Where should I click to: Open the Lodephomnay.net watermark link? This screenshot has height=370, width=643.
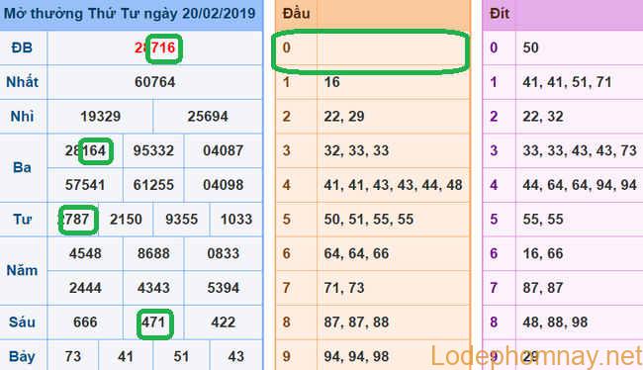(x=536, y=356)
